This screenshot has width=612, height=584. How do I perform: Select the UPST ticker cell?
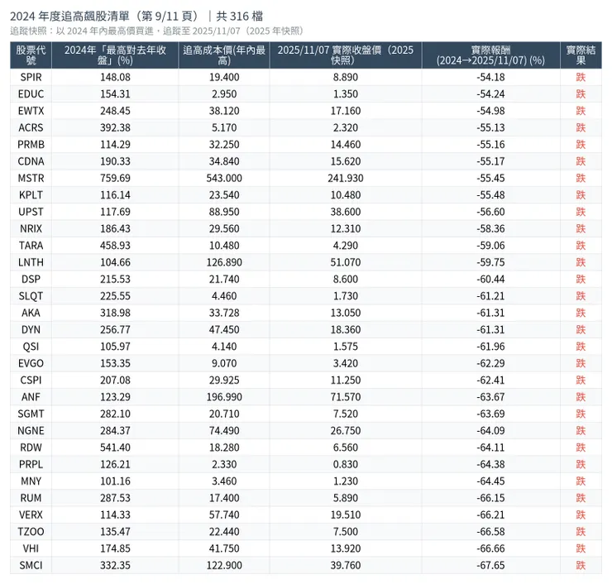point(31,212)
